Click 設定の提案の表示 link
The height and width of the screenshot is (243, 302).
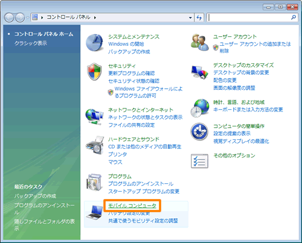click(x=232, y=133)
